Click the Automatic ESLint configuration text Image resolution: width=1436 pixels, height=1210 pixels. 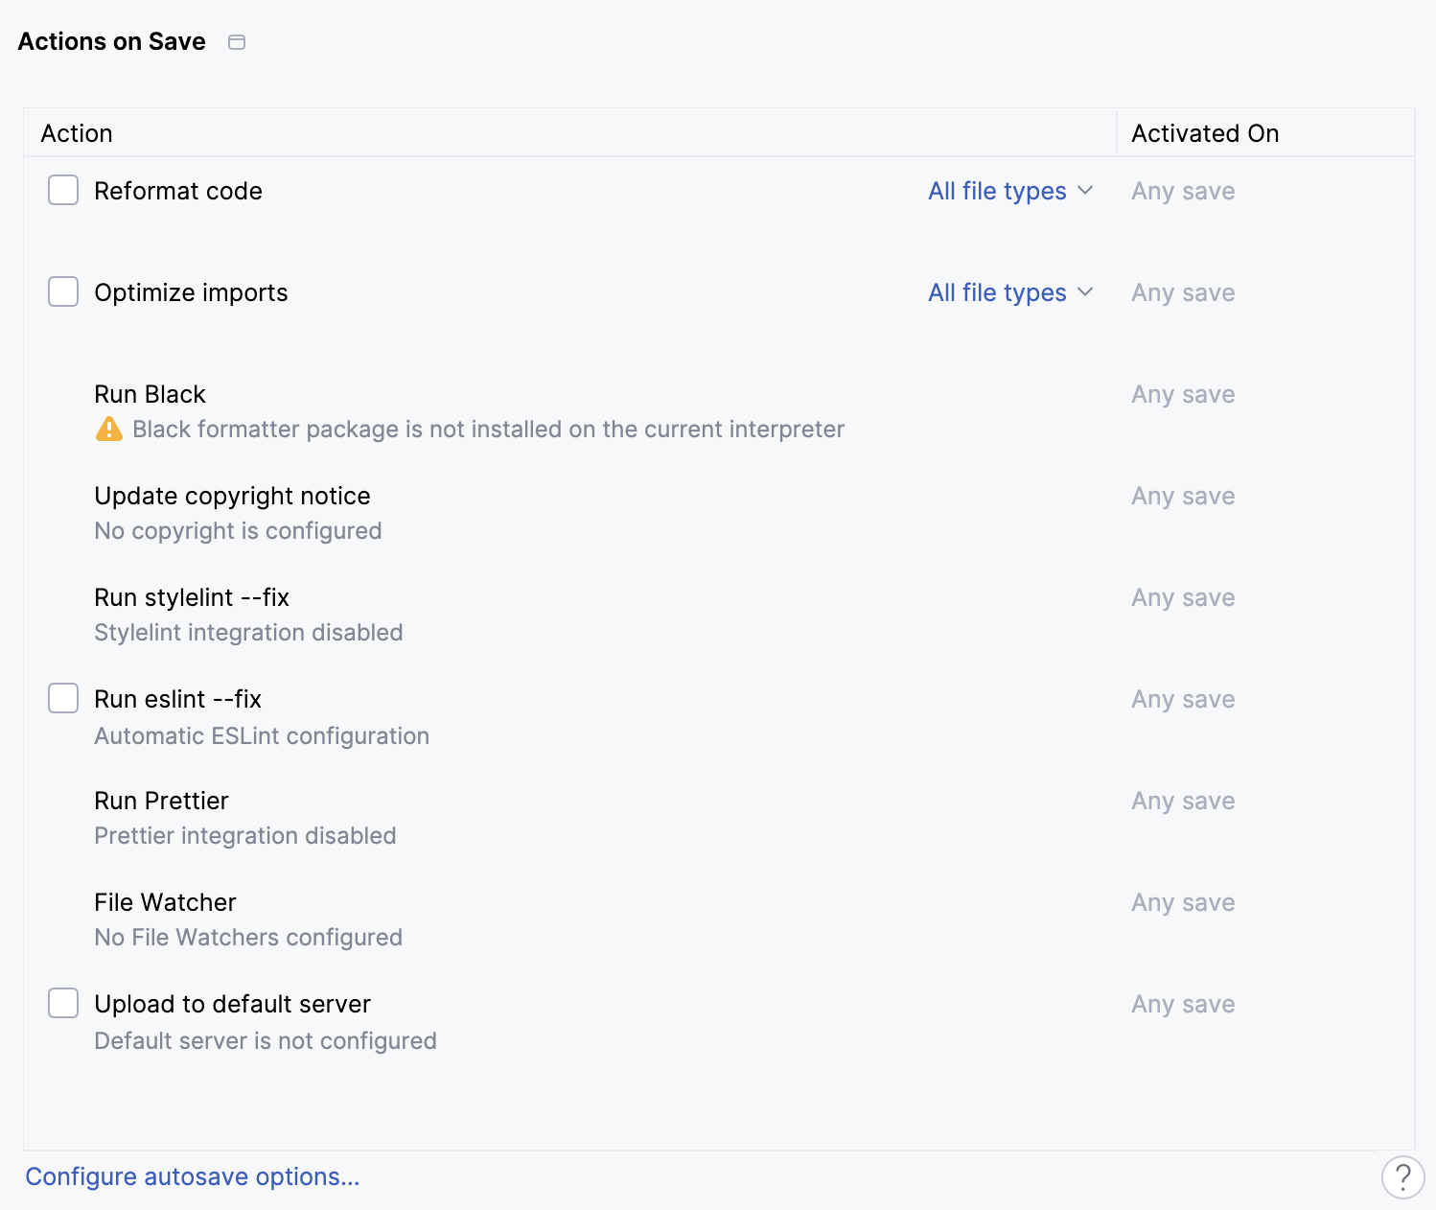[x=262, y=735]
